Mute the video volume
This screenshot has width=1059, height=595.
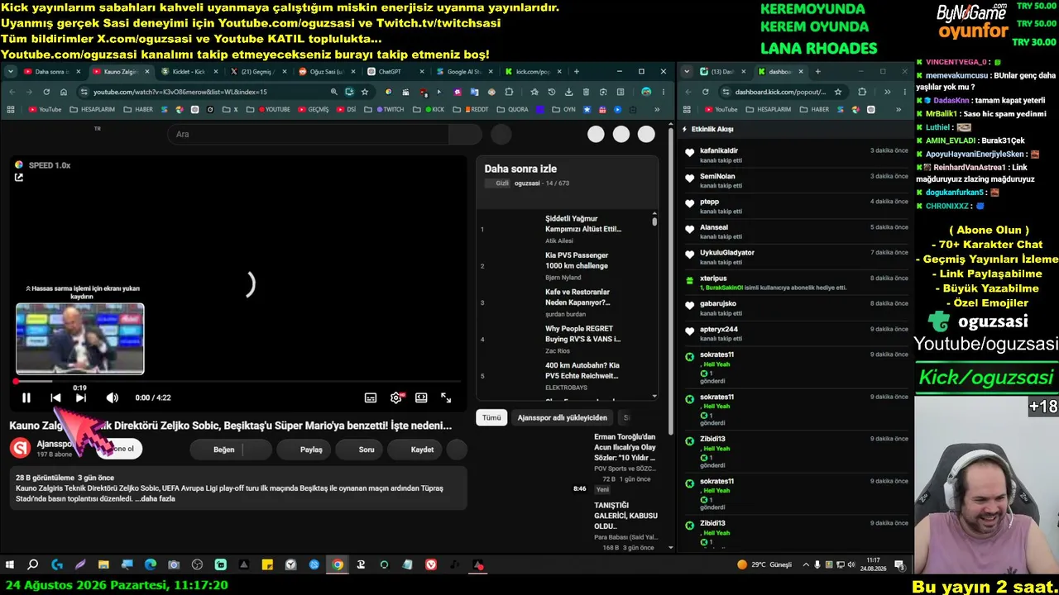pyautogui.click(x=113, y=397)
